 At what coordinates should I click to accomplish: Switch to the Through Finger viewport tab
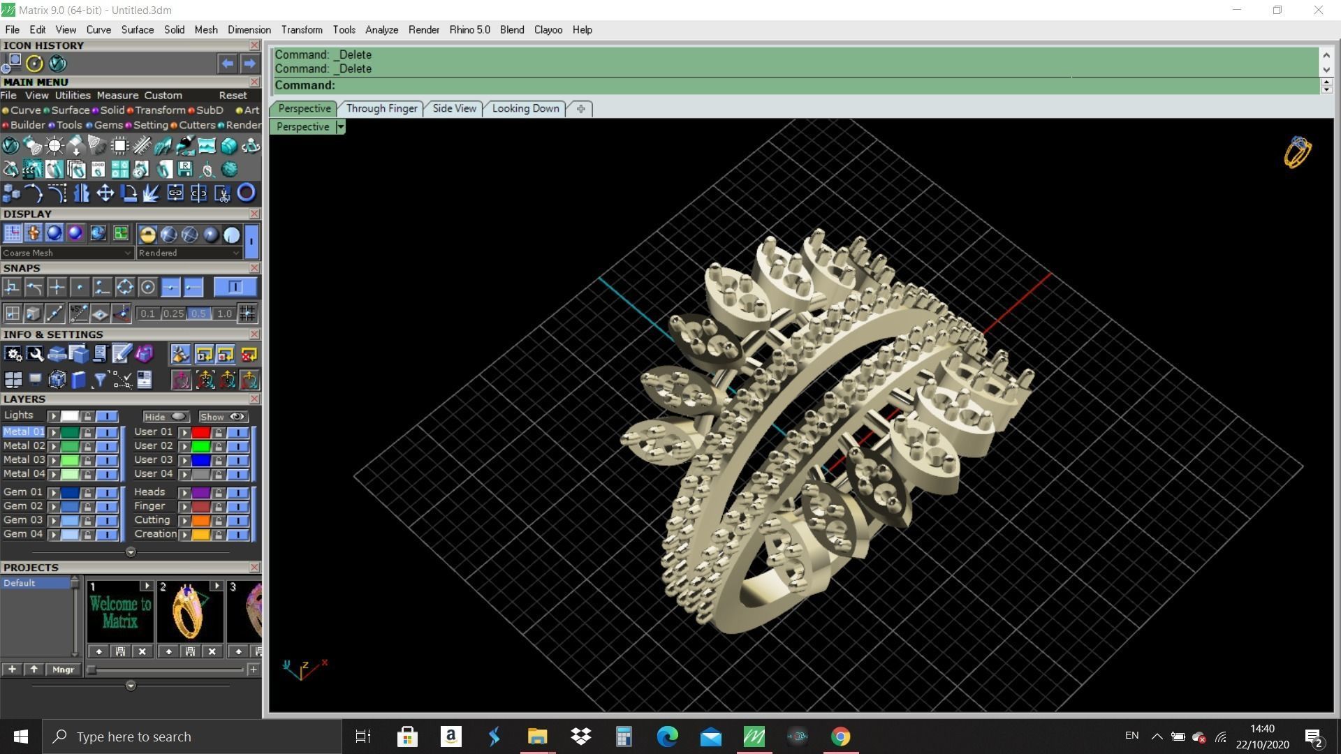click(381, 108)
